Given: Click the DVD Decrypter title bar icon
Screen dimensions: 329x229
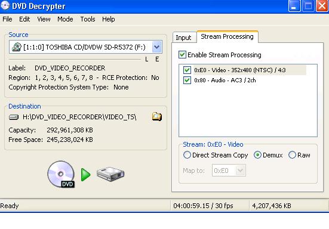Looking at the screenshot, I should 5,5.
